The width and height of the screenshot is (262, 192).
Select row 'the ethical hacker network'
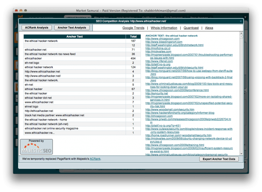(x=82, y=41)
